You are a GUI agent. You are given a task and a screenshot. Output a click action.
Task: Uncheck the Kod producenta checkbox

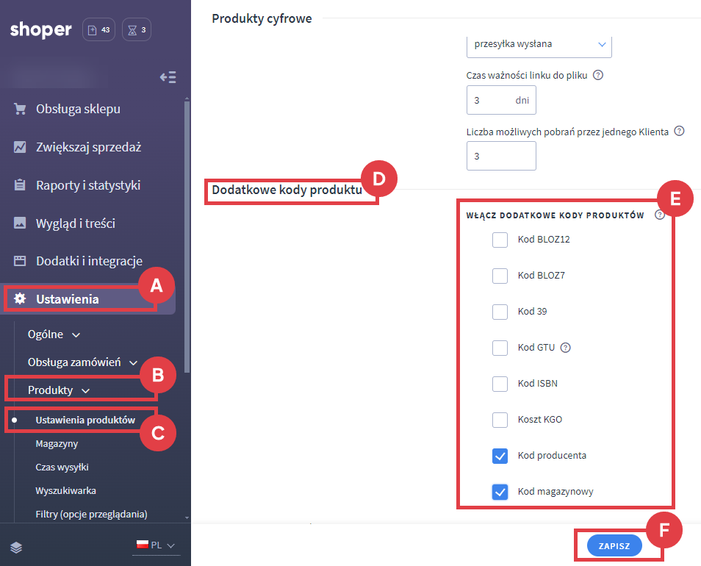(500, 456)
